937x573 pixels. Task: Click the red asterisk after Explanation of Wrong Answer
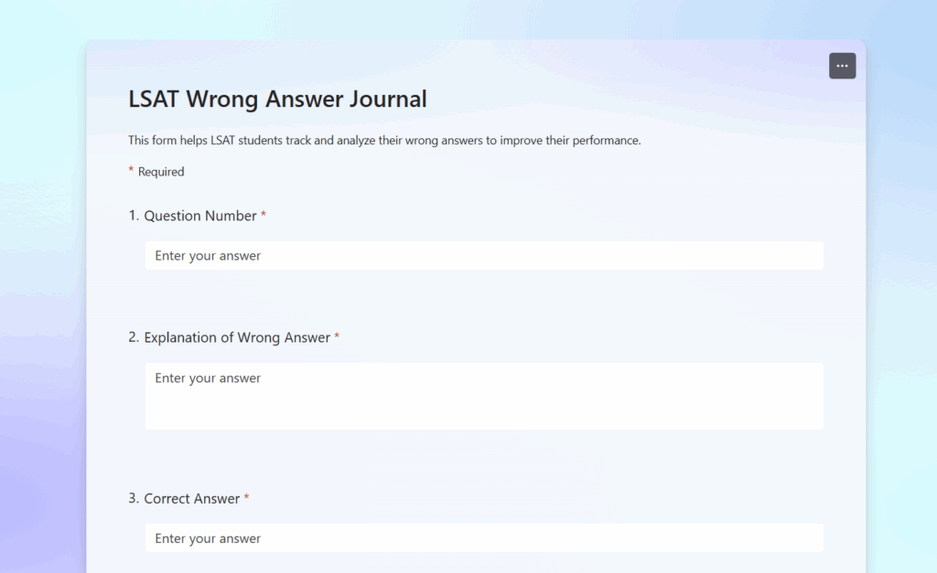337,336
